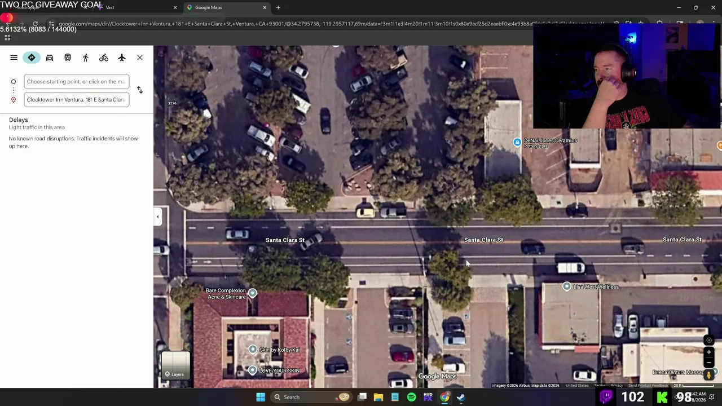722x406 pixels.
Task: Choose driving travel mode
Action: point(50,58)
